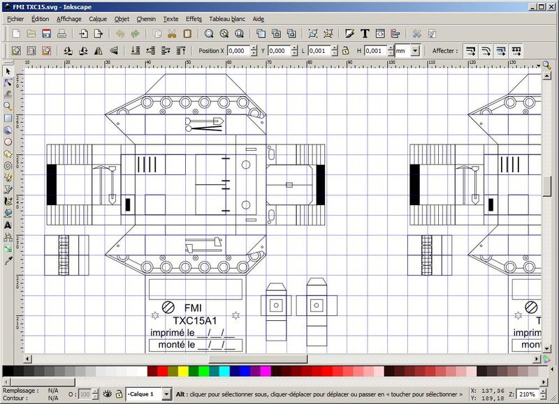Click the Save document icon

46,33
